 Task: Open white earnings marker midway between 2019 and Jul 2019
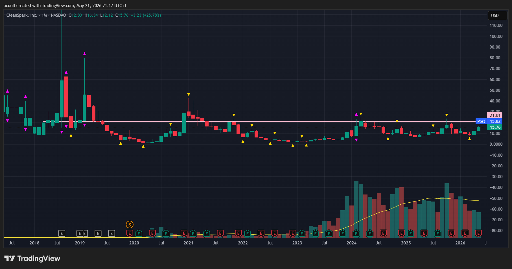coord(98,233)
